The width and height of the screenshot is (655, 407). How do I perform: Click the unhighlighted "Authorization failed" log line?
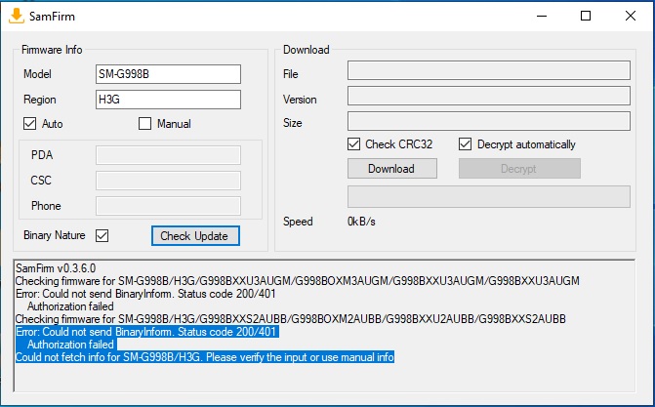tap(70, 306)
